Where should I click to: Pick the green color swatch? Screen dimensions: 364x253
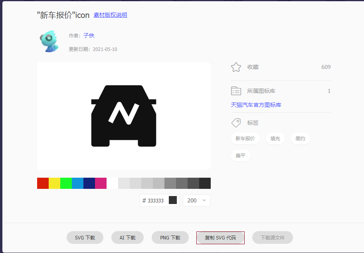pyautogui.click(x=66, y=183)
